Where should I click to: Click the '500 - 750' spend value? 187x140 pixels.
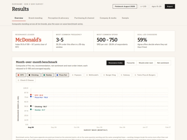point(107,40)
